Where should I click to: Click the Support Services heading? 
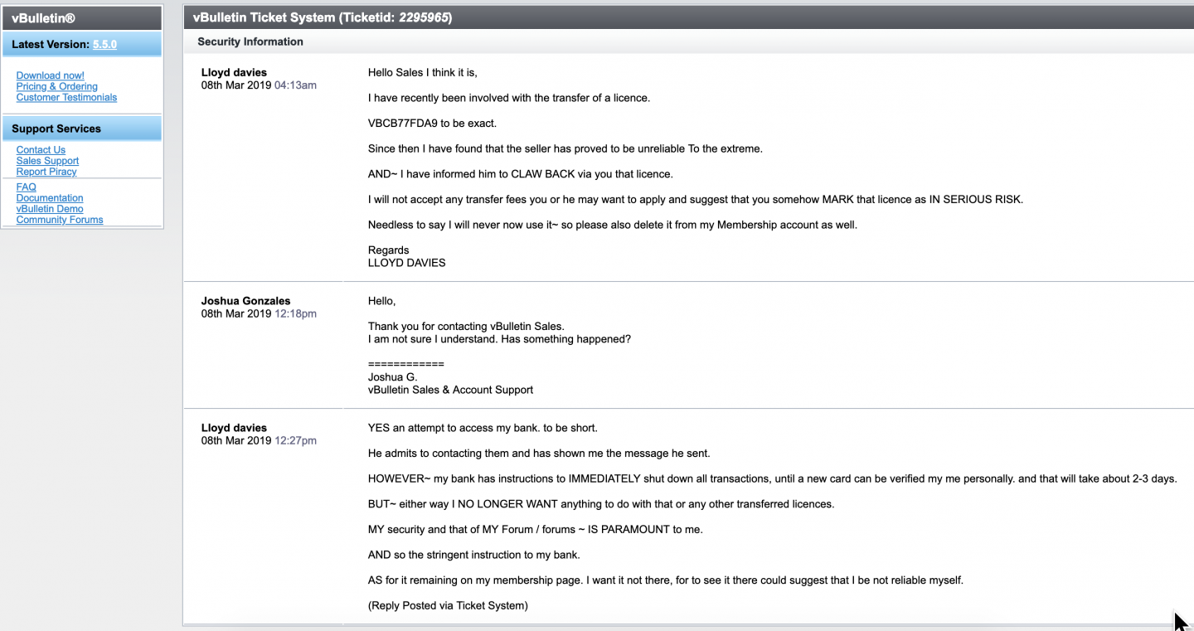56,129
